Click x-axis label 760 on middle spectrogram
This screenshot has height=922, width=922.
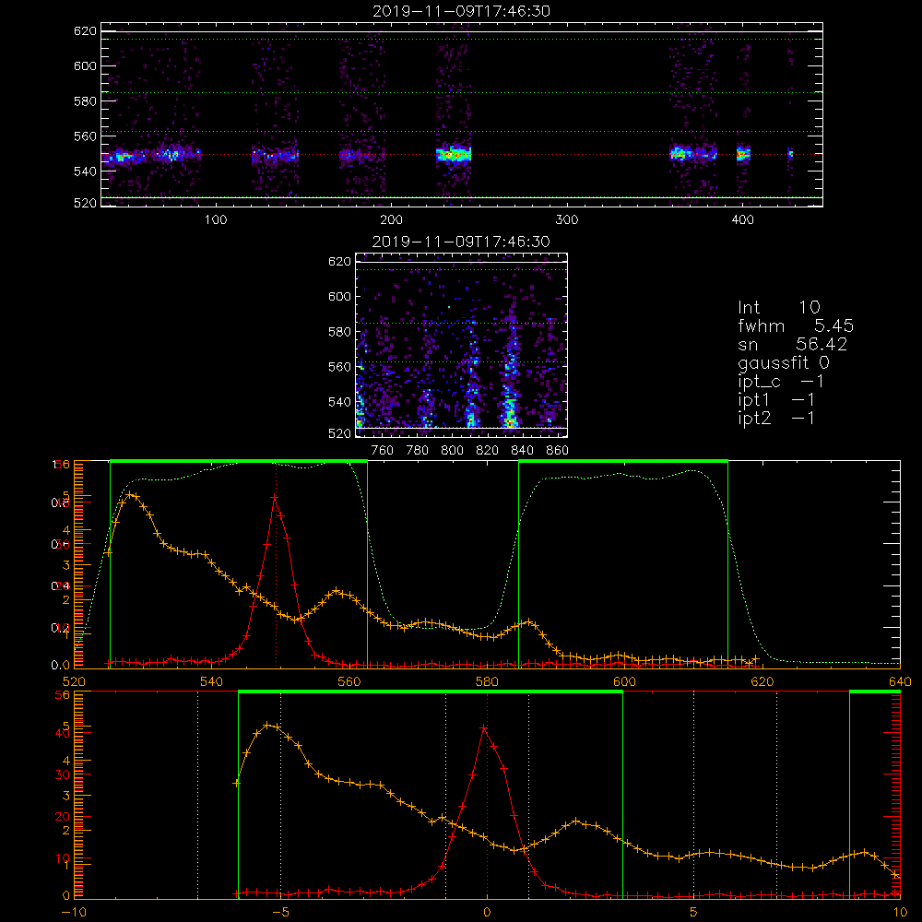point(383,451)
